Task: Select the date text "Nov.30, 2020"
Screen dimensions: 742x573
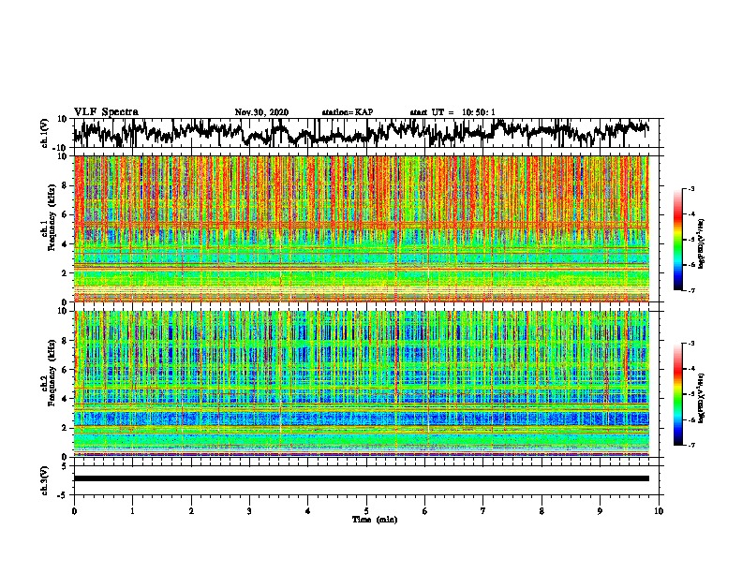Action: point(261,112)
